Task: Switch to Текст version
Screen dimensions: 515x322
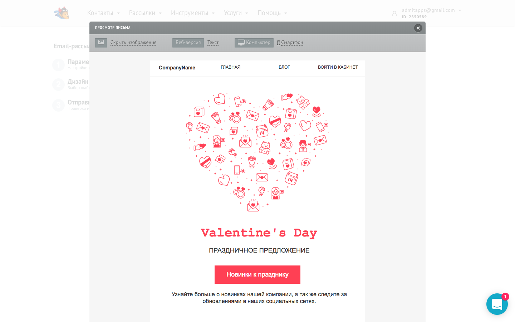Action: pos(213,43)
